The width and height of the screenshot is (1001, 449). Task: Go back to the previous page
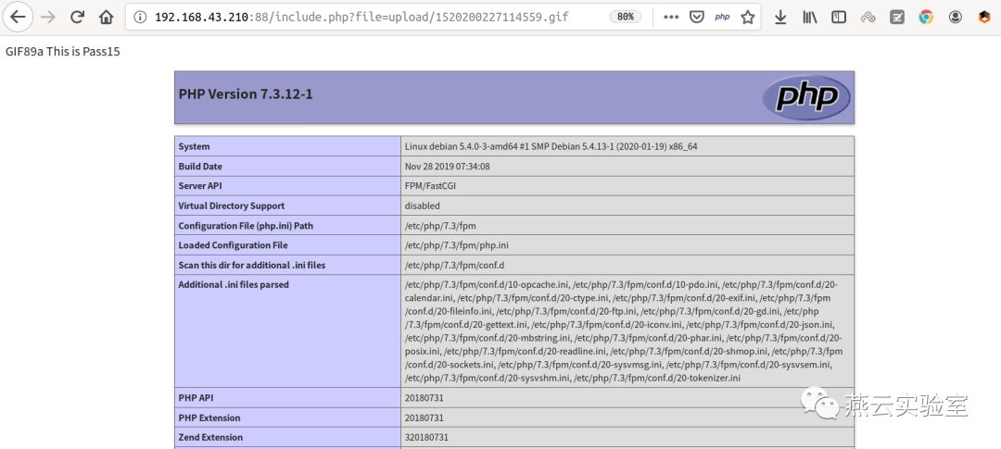coord(18,18)
